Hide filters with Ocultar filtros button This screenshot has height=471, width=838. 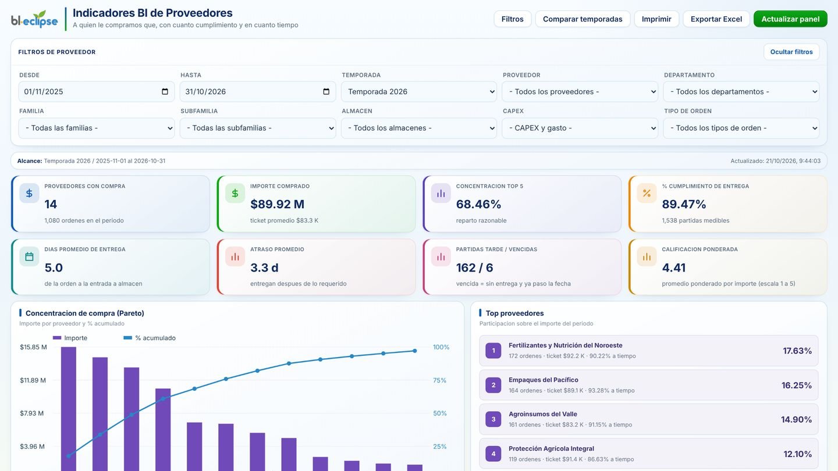[791, 52]
